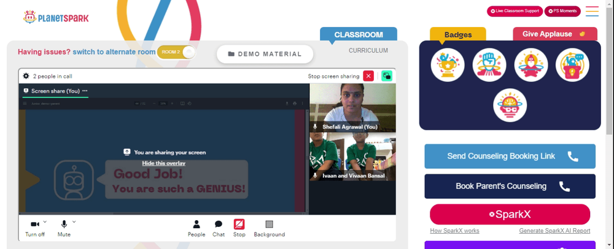Toggle the ROOM 2 alternate room switch

pos(176,52)
